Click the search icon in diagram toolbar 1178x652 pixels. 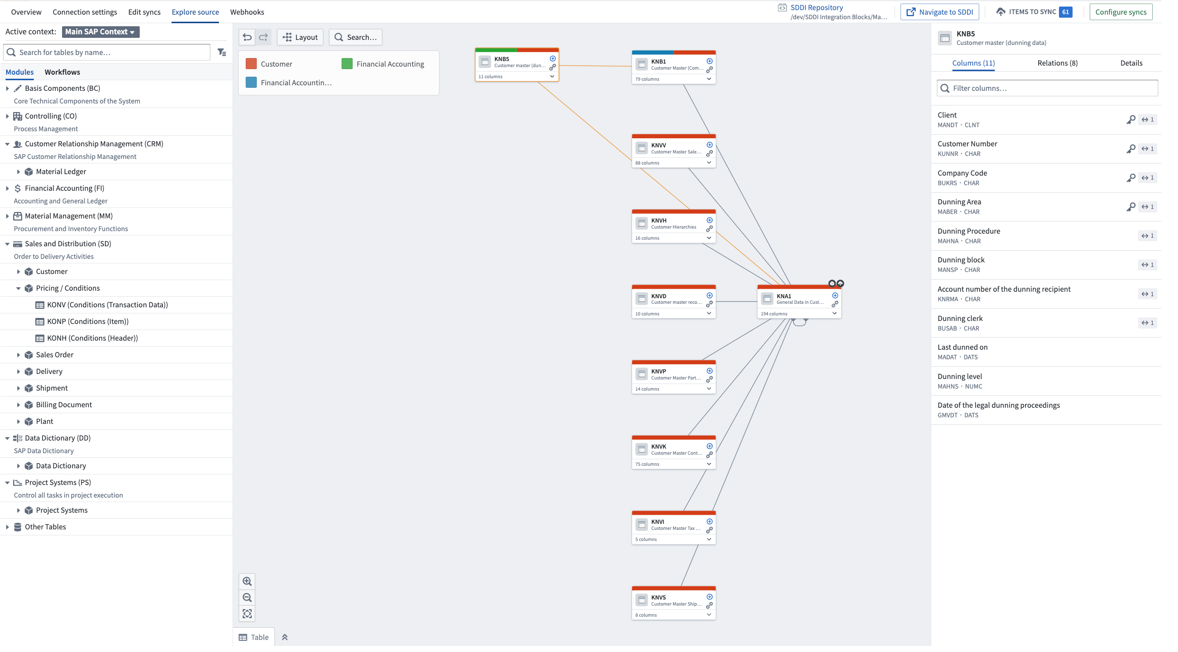point(339,37)
